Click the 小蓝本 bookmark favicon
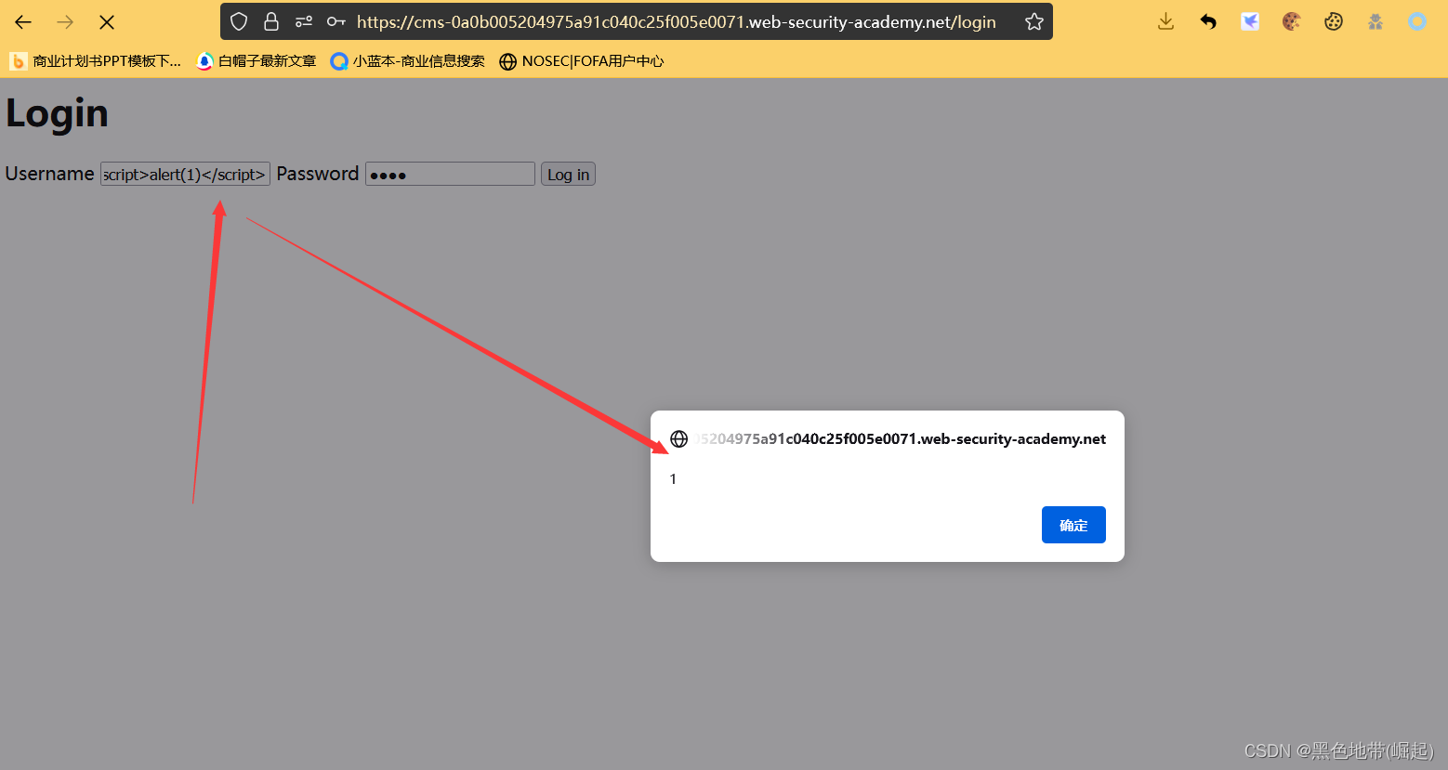Image resolution: width=1448 pixels, height=770 pixels. [339, 61]
